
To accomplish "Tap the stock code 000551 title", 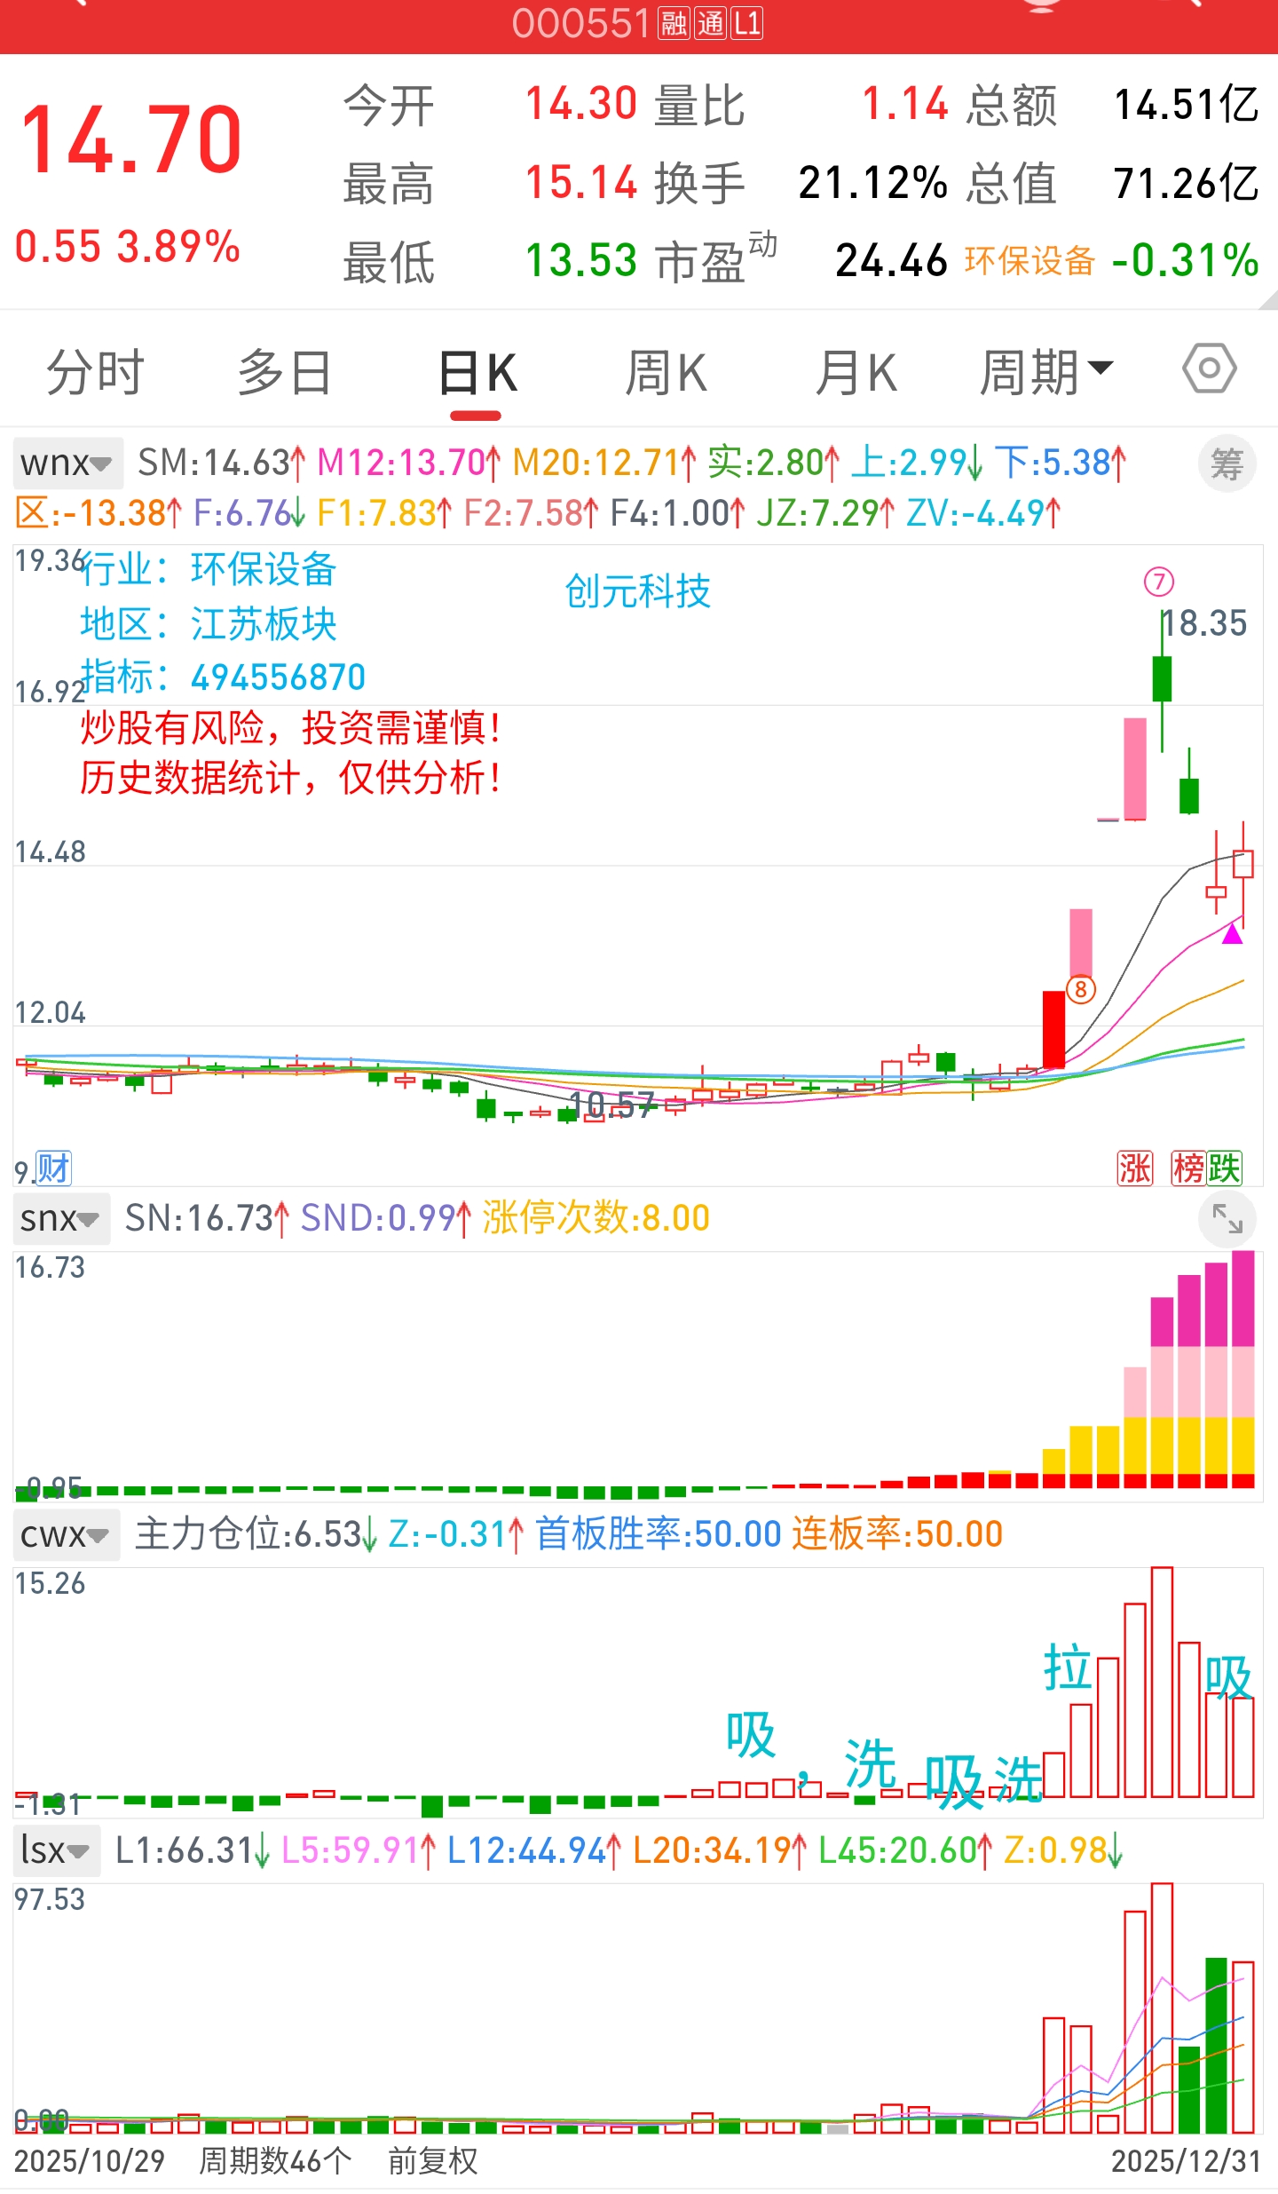I will (581, 23).
